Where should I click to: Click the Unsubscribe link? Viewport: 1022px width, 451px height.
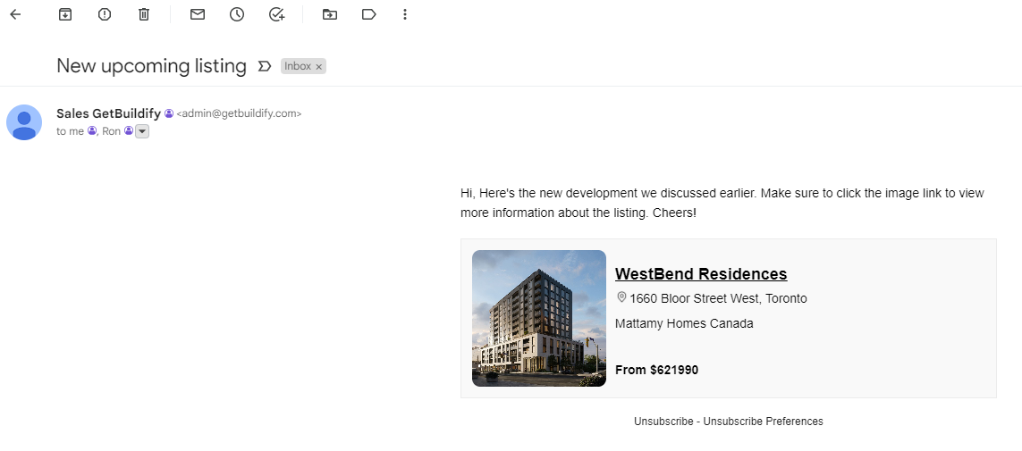coord(663,421)
